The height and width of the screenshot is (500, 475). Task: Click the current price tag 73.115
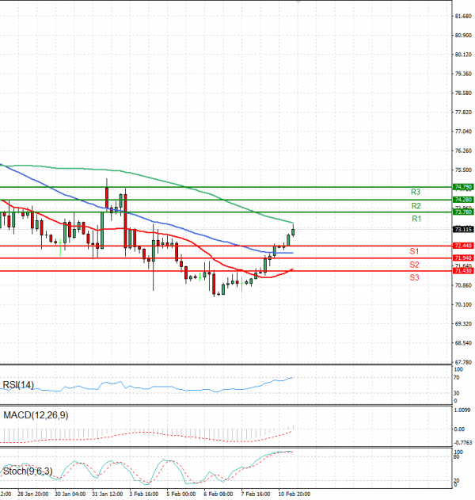[x=462, y=230]
